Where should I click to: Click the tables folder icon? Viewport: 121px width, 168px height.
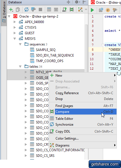(x=26, y=66)
